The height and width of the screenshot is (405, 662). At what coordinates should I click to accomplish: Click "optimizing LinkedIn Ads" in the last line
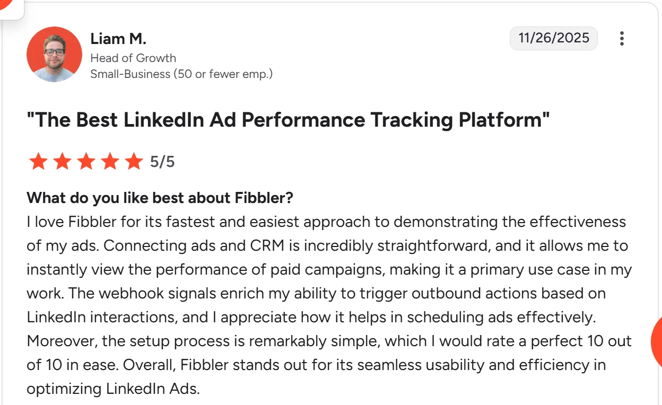click(x=113, y=389)
